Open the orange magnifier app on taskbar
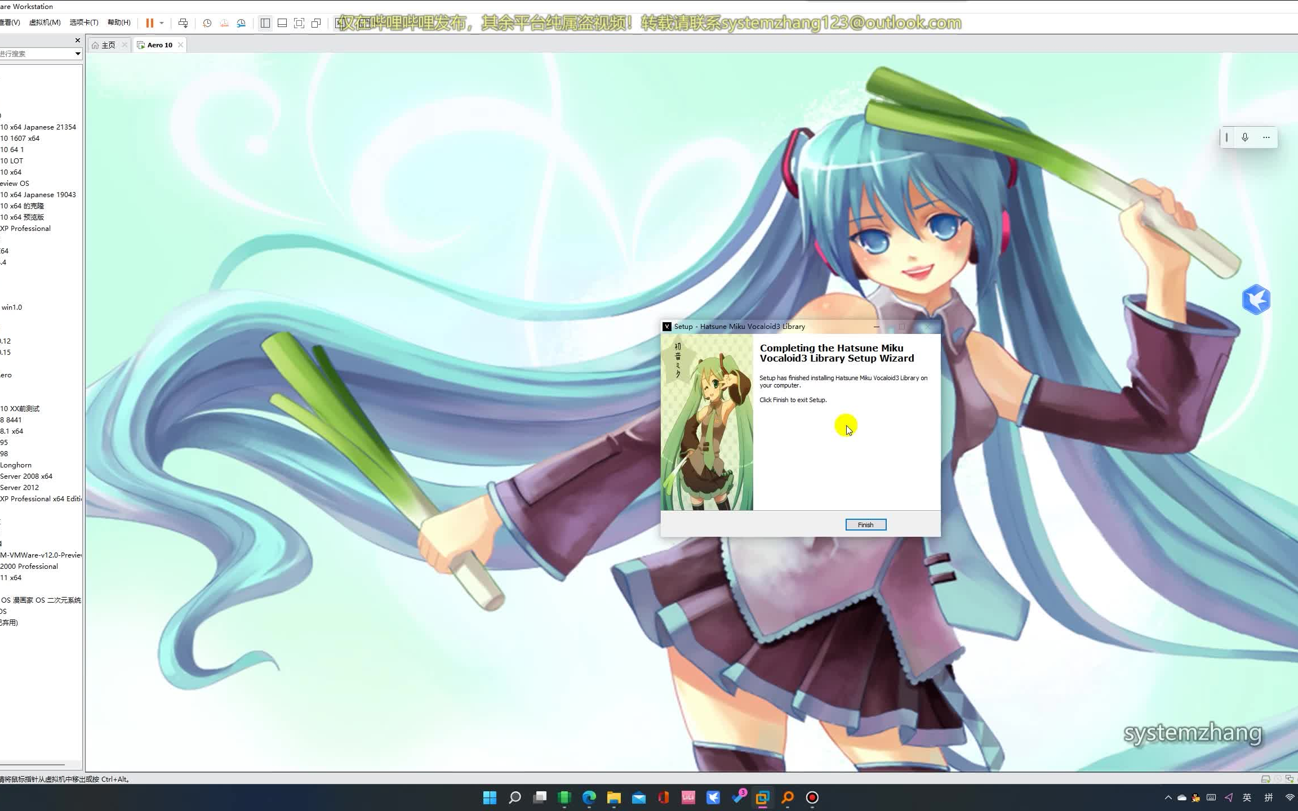 tap(787, 797)
